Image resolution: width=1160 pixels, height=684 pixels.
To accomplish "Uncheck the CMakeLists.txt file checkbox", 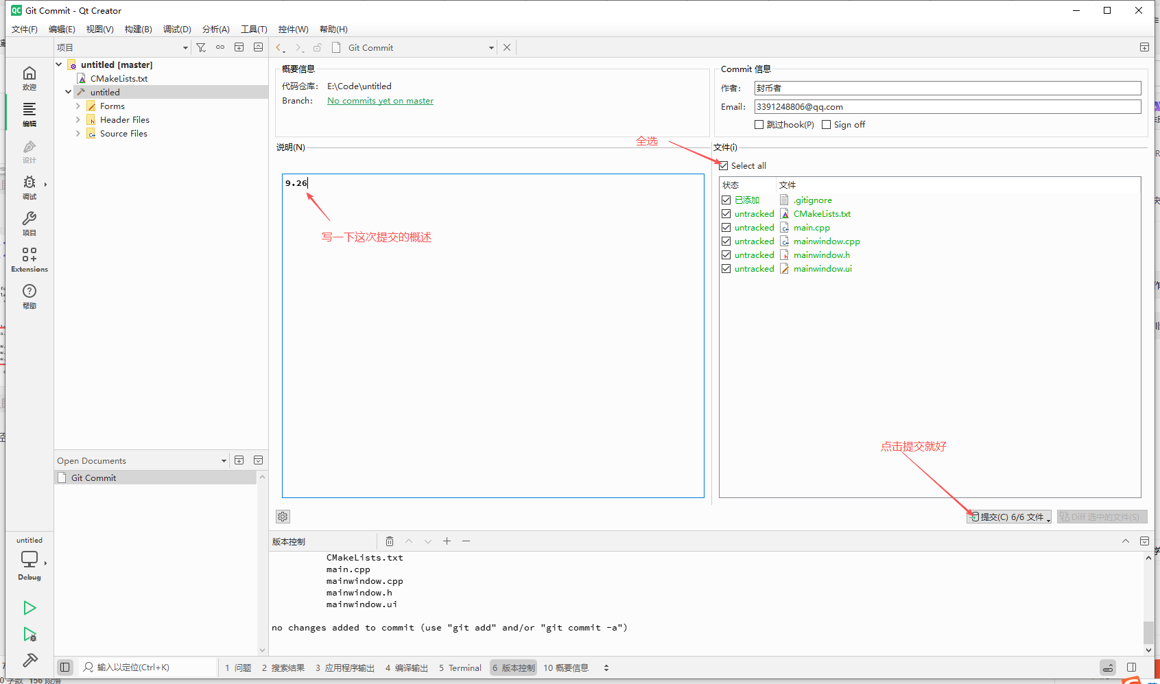I will click(726, 214).
